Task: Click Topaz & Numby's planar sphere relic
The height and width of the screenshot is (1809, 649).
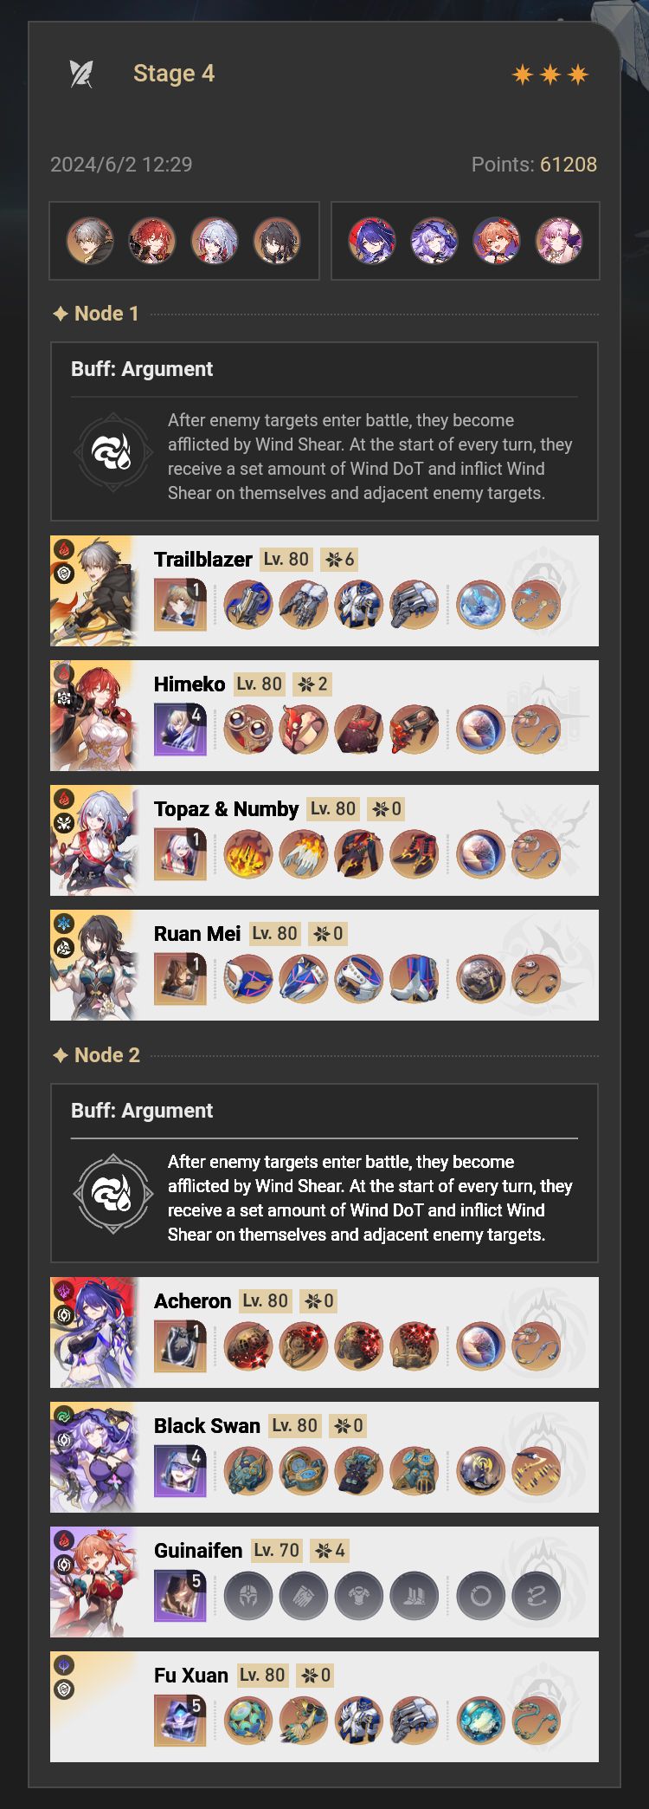Action: pyautogui.click(x=480, y=853)
